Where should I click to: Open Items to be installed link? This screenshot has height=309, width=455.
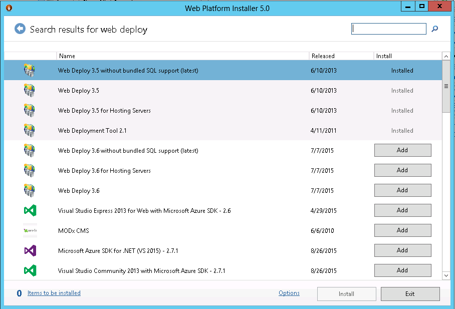54,293
